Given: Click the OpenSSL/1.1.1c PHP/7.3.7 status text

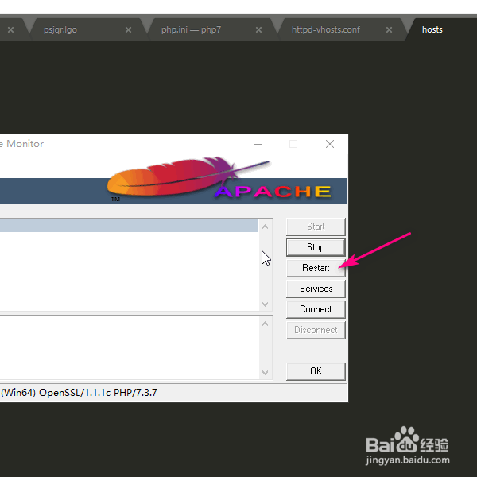Looking at the screenshot, I should pyautogui.click(x=98, y=393).
